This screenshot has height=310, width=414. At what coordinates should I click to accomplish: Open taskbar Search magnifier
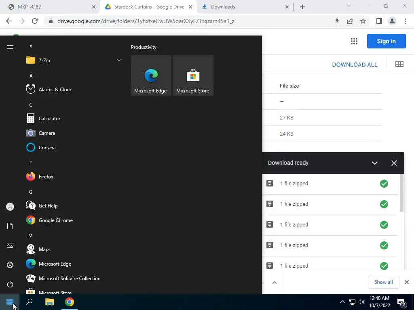29,302
